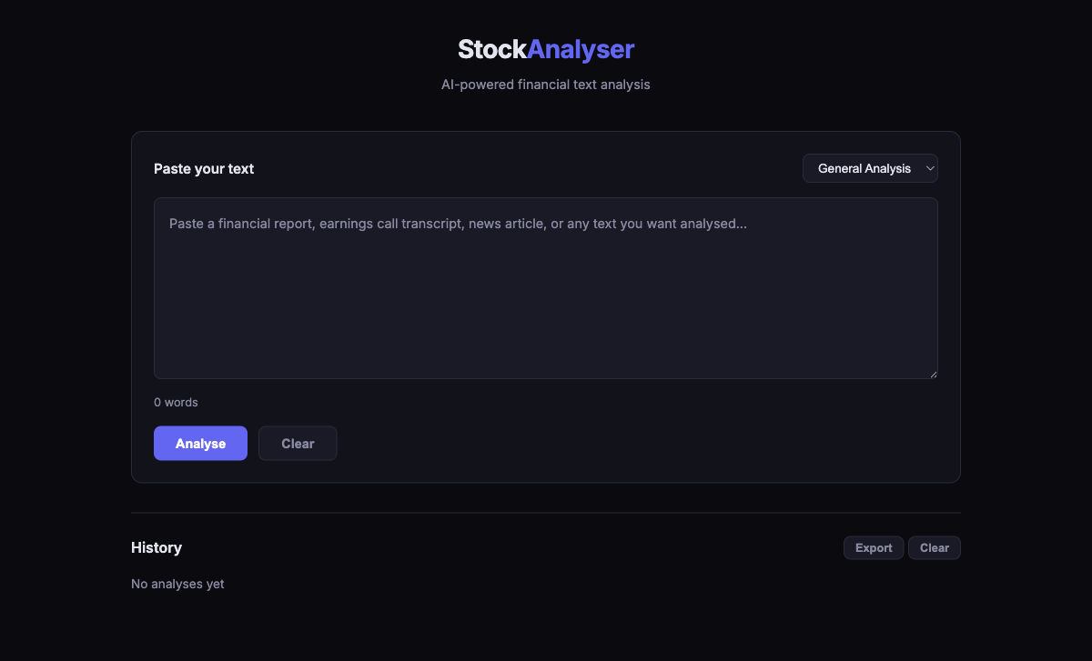
Task: Click the Analyse button
Action: 200,443
